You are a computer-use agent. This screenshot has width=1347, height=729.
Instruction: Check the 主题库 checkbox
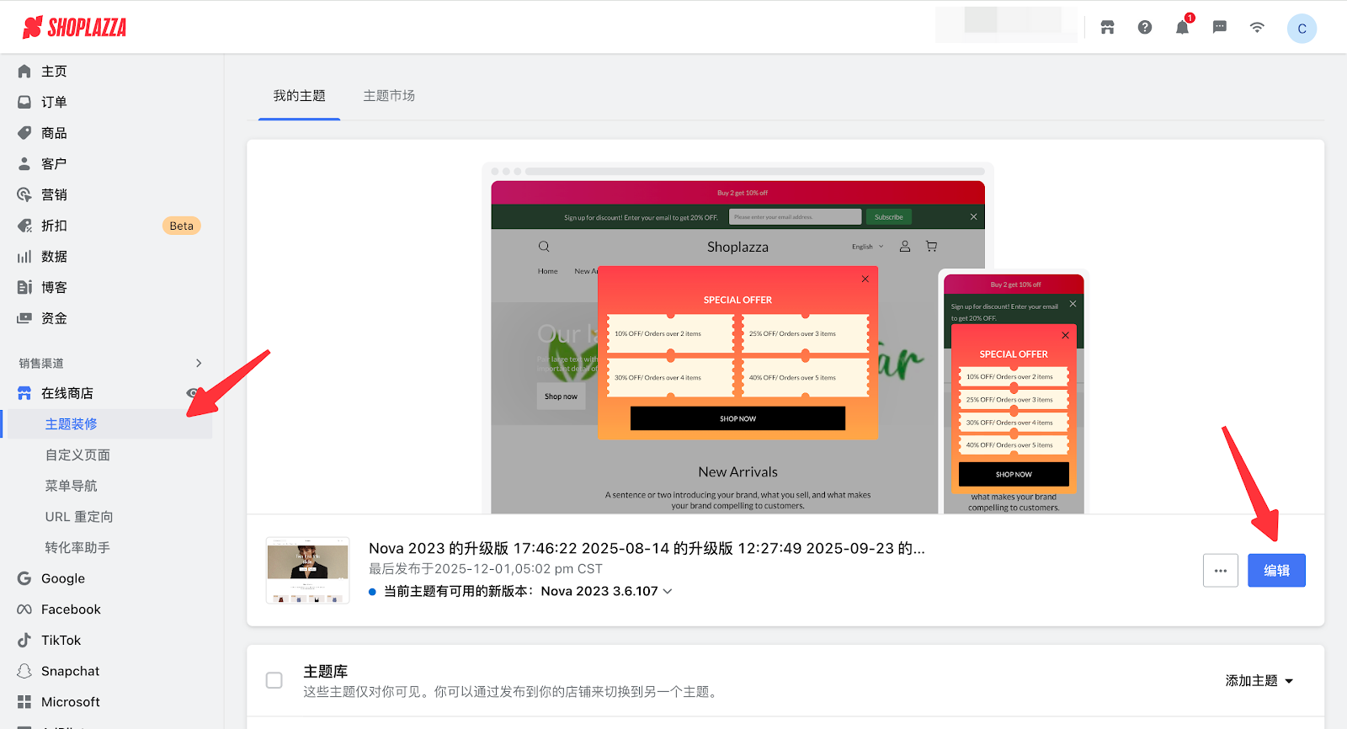[274, 680]
